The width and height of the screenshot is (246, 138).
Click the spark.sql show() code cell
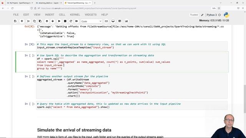132,105
